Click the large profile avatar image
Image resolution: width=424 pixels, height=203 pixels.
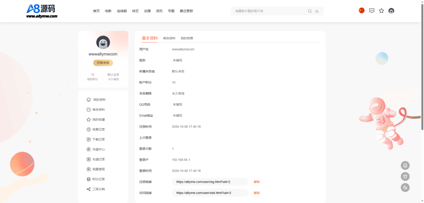103,43
